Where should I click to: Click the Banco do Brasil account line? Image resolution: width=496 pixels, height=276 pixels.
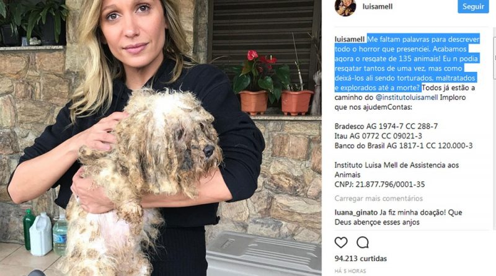coord(404,146)
